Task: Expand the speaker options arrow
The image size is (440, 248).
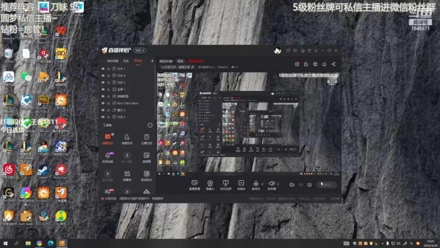Action: (x=278, y=184)
